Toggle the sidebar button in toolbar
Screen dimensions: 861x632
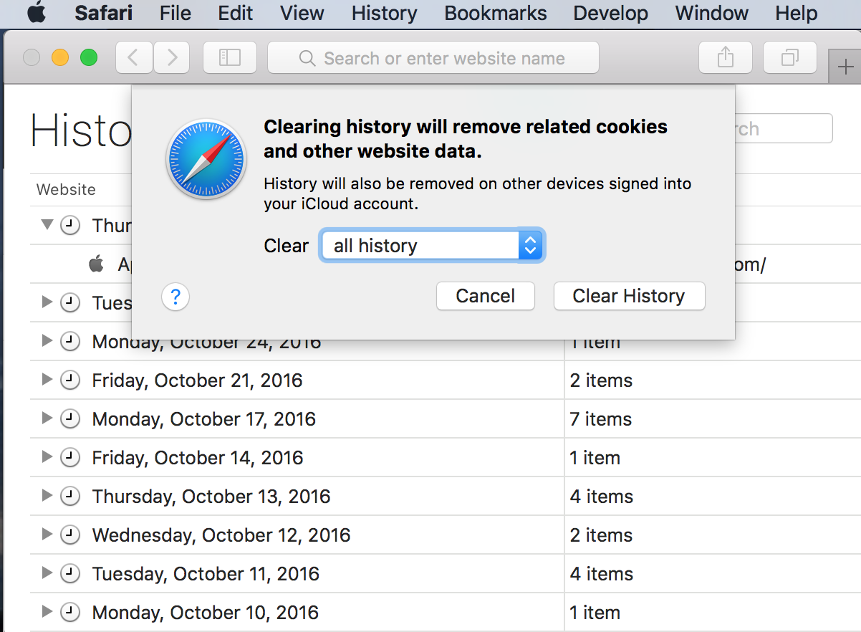(229, 58)
